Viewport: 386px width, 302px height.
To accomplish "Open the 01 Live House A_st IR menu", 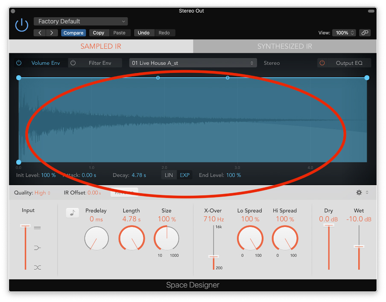I will 193,63.
